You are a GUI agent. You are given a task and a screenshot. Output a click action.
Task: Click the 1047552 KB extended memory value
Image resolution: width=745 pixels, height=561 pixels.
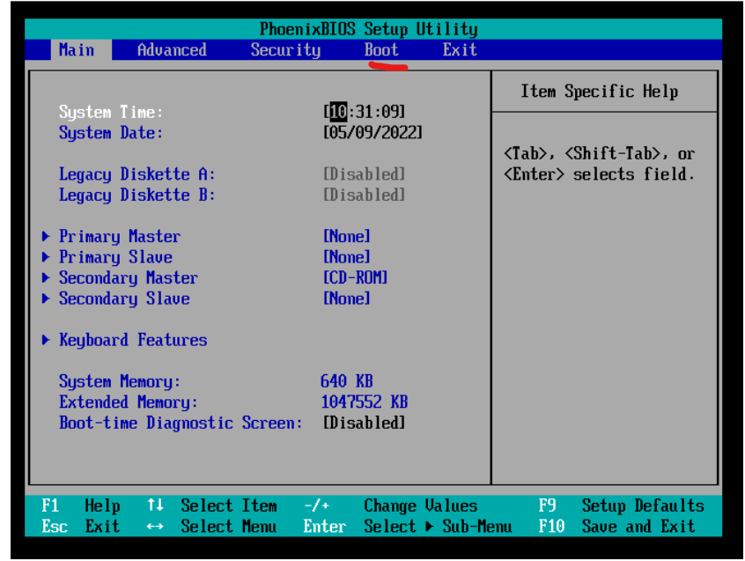point(364,402)
